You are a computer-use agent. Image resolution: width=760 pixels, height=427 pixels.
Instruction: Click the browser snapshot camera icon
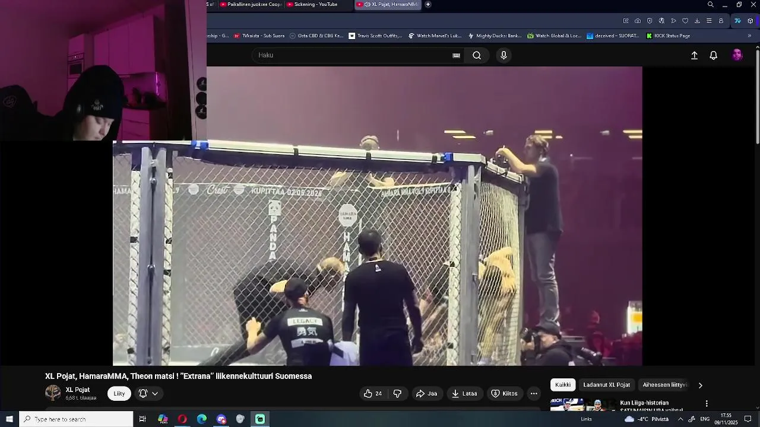click(638, 21)
